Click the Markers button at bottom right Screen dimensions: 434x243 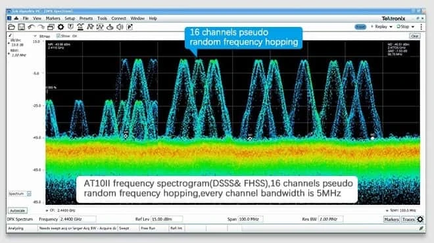[391, 219]
